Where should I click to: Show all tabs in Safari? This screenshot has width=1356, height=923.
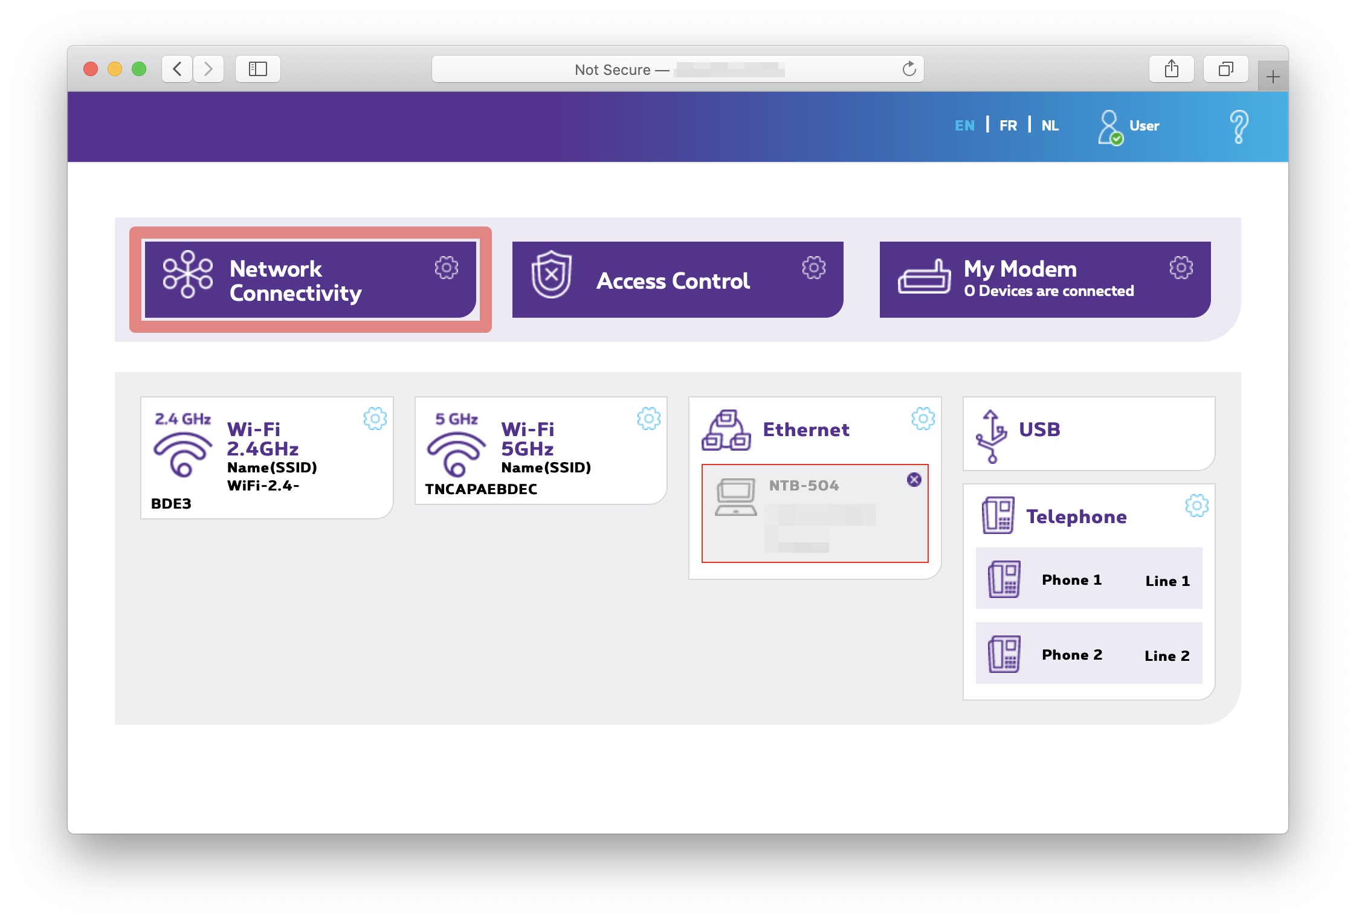click(1225, 69)
